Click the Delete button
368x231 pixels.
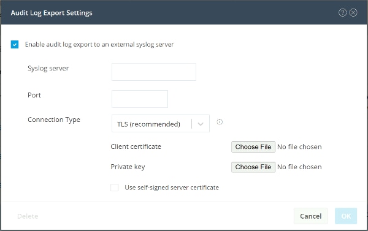[28, 216]
